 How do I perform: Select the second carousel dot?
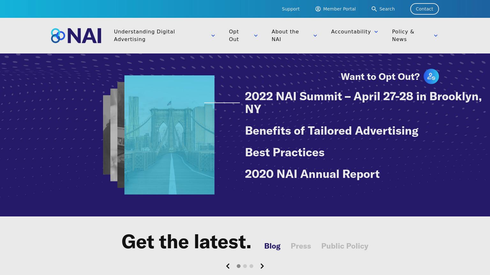click(245, 266)
